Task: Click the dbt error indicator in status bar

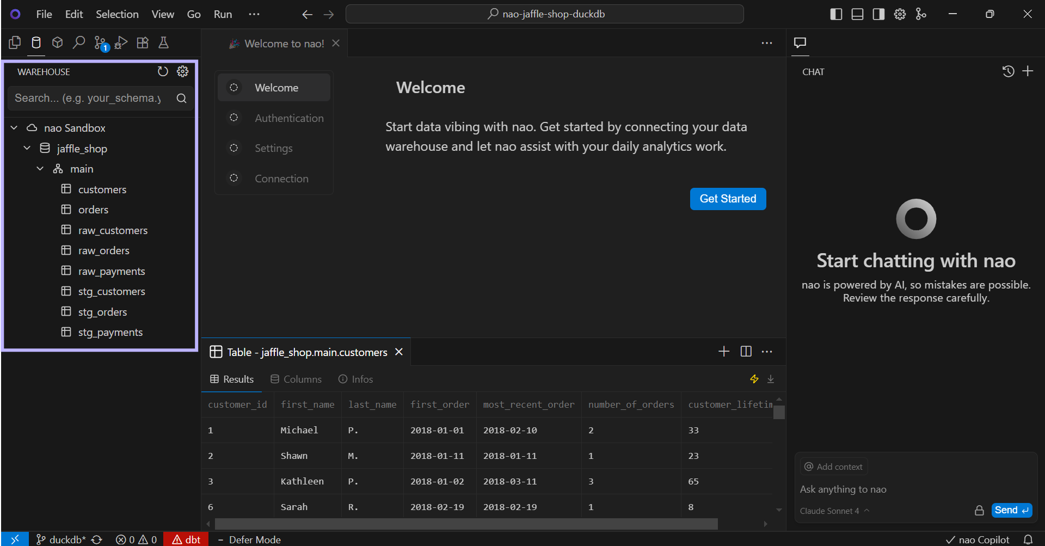Action: pos(186,539)
